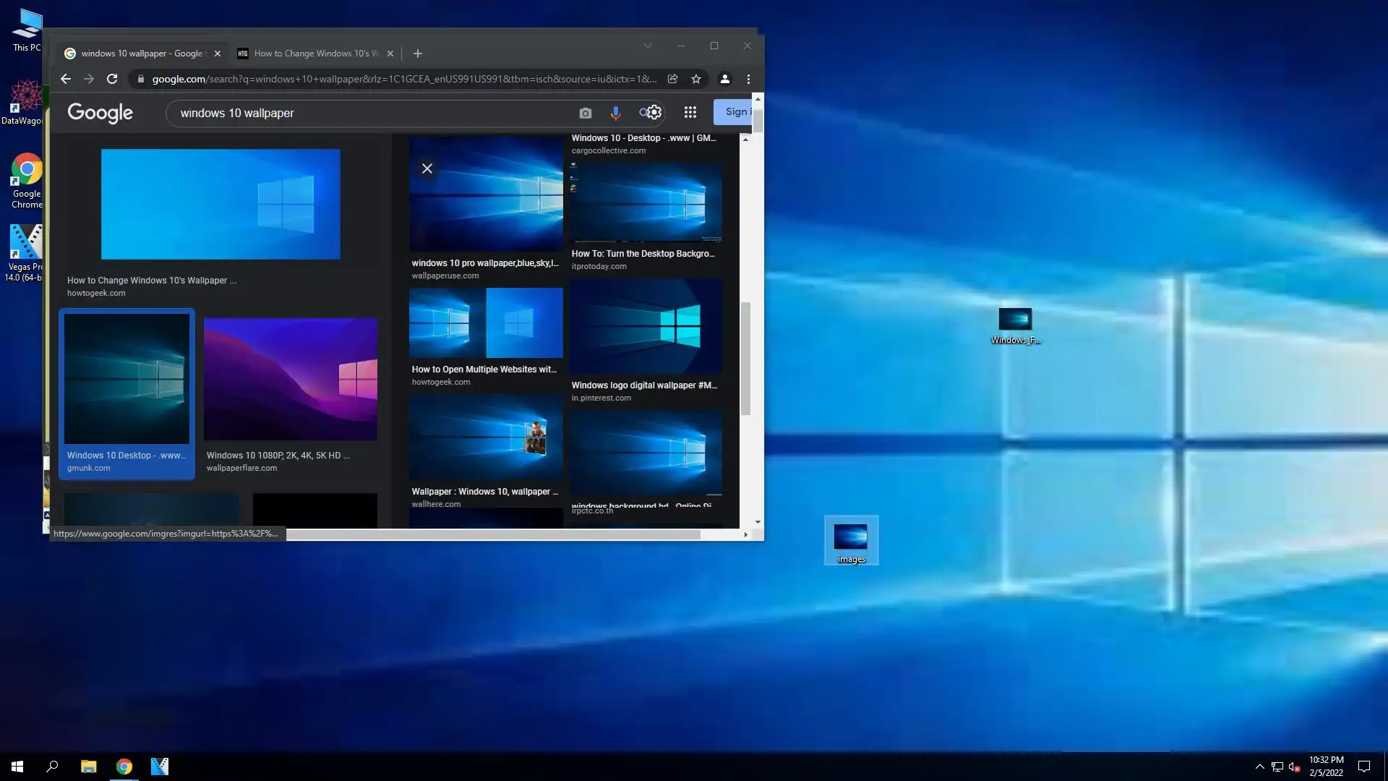The image size is (1388, 781).
Task: Click the share this page icon
Action: (672, 79)
